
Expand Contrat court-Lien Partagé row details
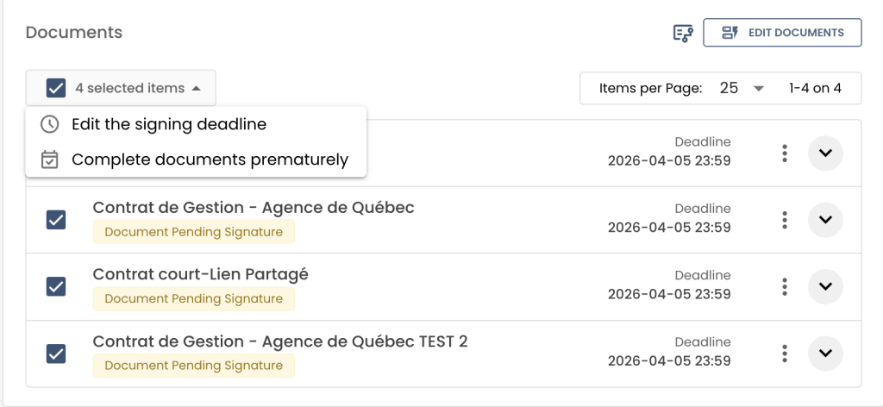(x=825, y=286)
